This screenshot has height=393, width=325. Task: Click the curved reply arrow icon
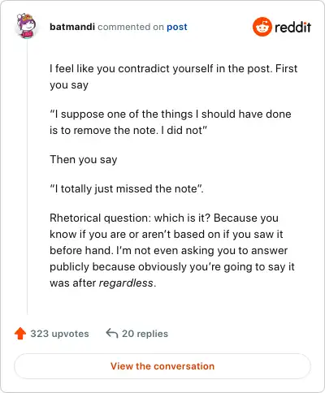(x=112, y=333)
